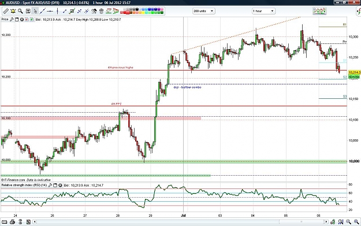Screen dimensions: 361x226
Task: Activate the magnifier zoom tool in top toolbar
Action: [x=20, y=11]
